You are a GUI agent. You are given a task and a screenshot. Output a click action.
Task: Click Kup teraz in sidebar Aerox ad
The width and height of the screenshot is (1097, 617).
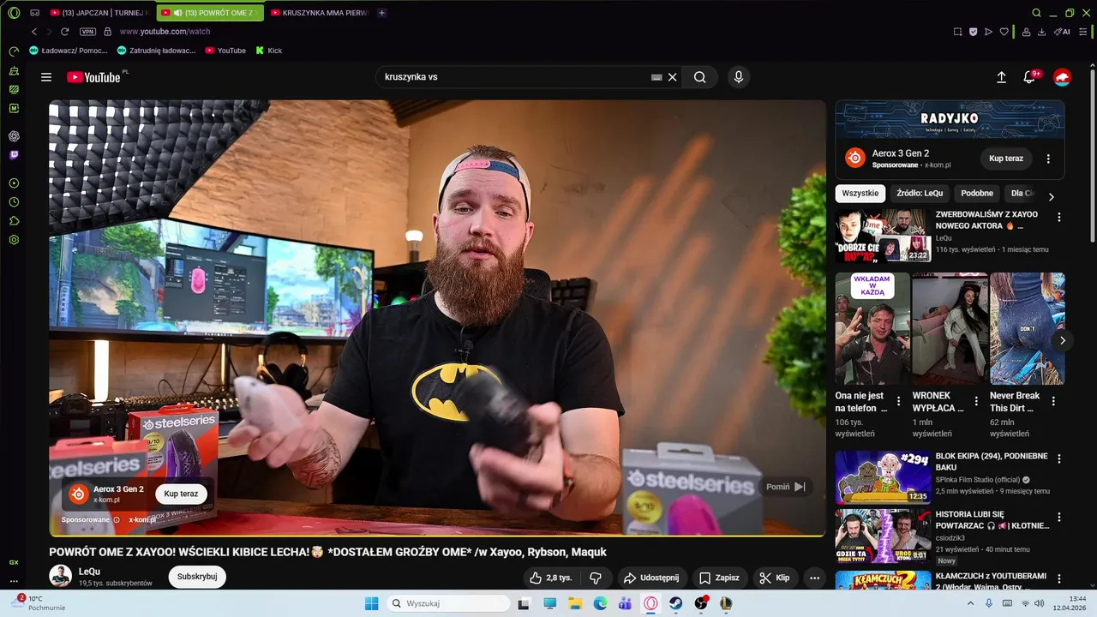(x=1006, y=159)
